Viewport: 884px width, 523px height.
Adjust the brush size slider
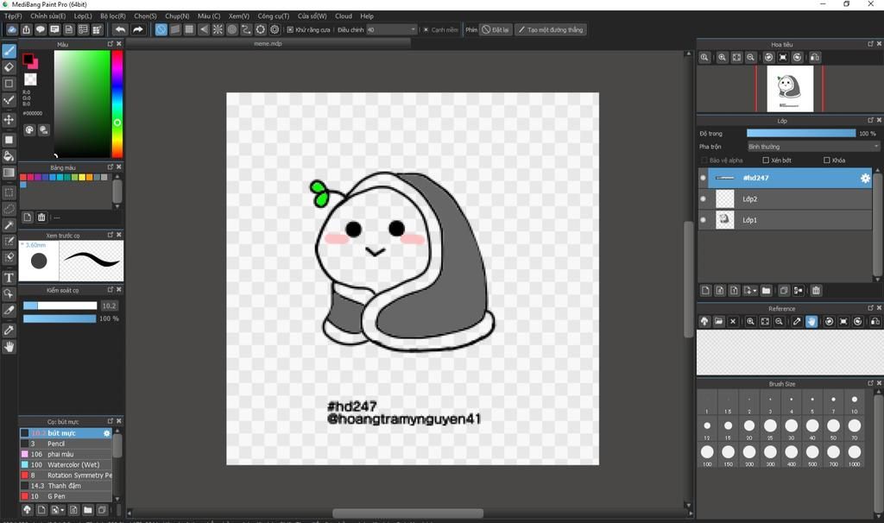(60, 306)
